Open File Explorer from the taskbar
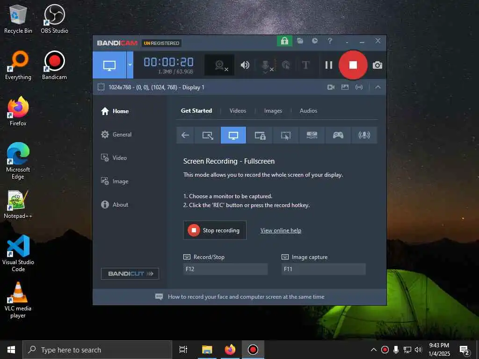Viewport: 479px width, 359px height. [x=207, y=350]
